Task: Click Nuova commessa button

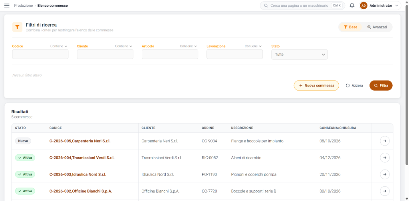Action: [316, 85]
